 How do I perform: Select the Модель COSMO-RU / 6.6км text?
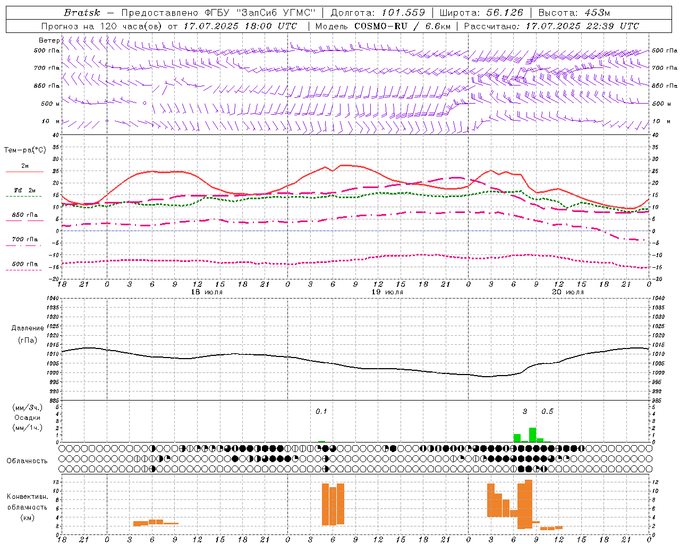point(383,26)
